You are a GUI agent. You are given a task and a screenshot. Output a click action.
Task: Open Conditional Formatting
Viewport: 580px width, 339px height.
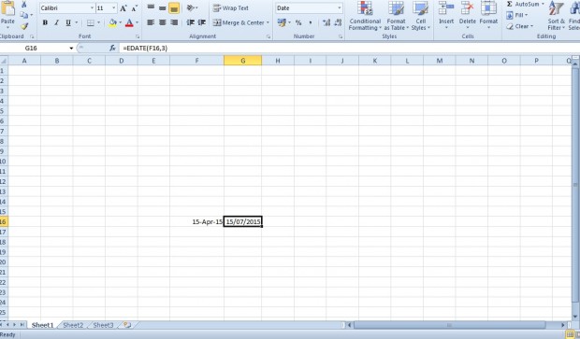[x=365, y=16]
